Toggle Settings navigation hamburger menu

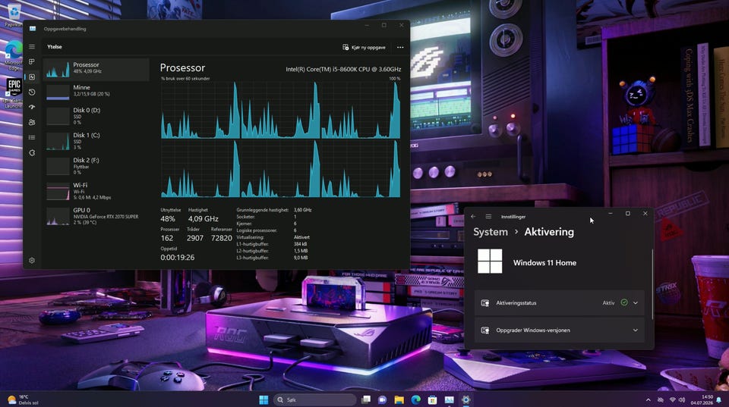(488, 217)
